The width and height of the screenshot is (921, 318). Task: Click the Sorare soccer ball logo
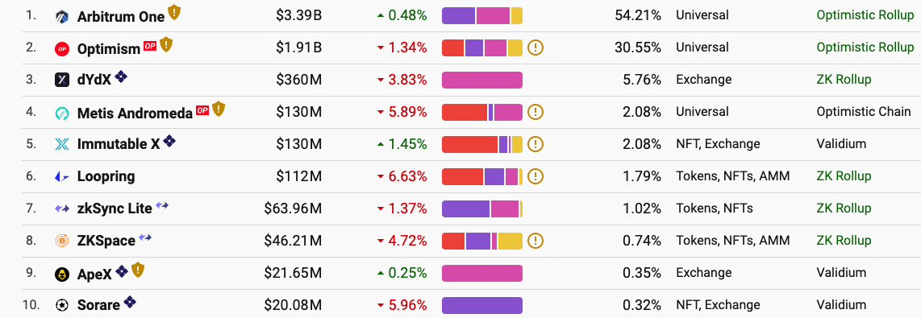point(61,305)
